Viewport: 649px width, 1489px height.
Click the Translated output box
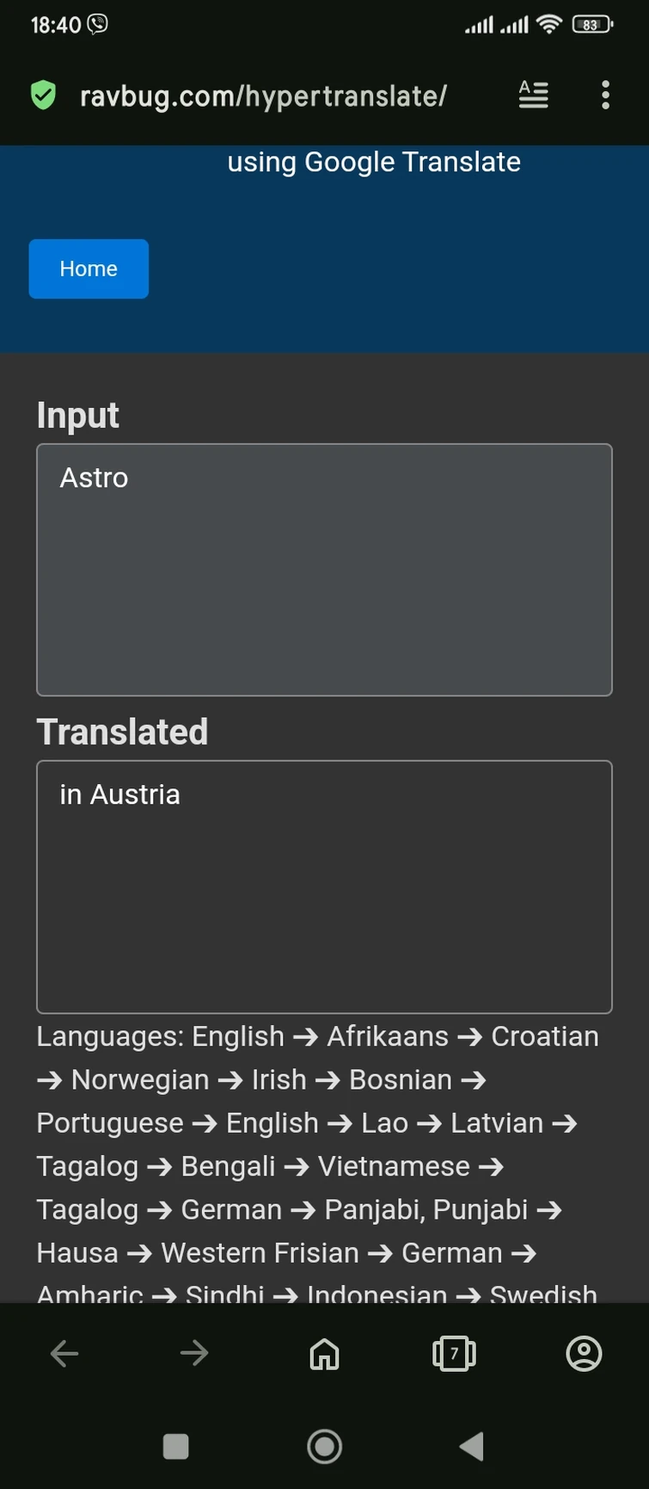(x=324, y=886)
